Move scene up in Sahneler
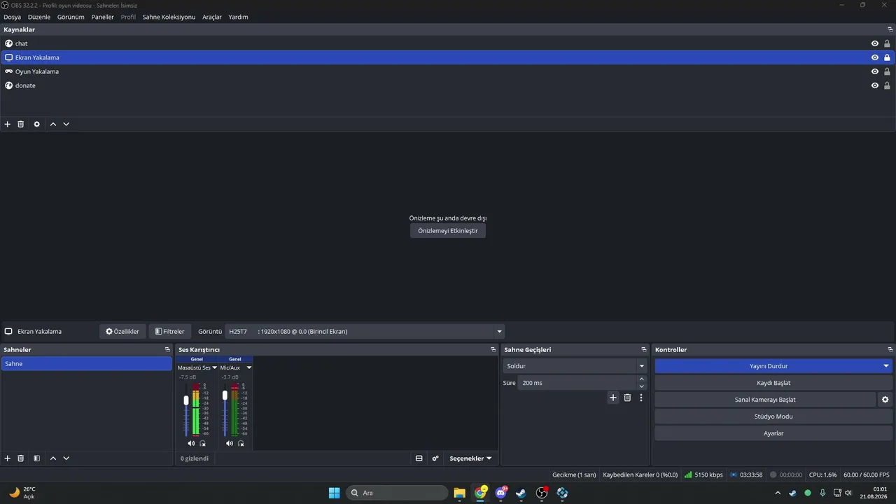This screenshot has height=504, width=896. pos(53,458)
